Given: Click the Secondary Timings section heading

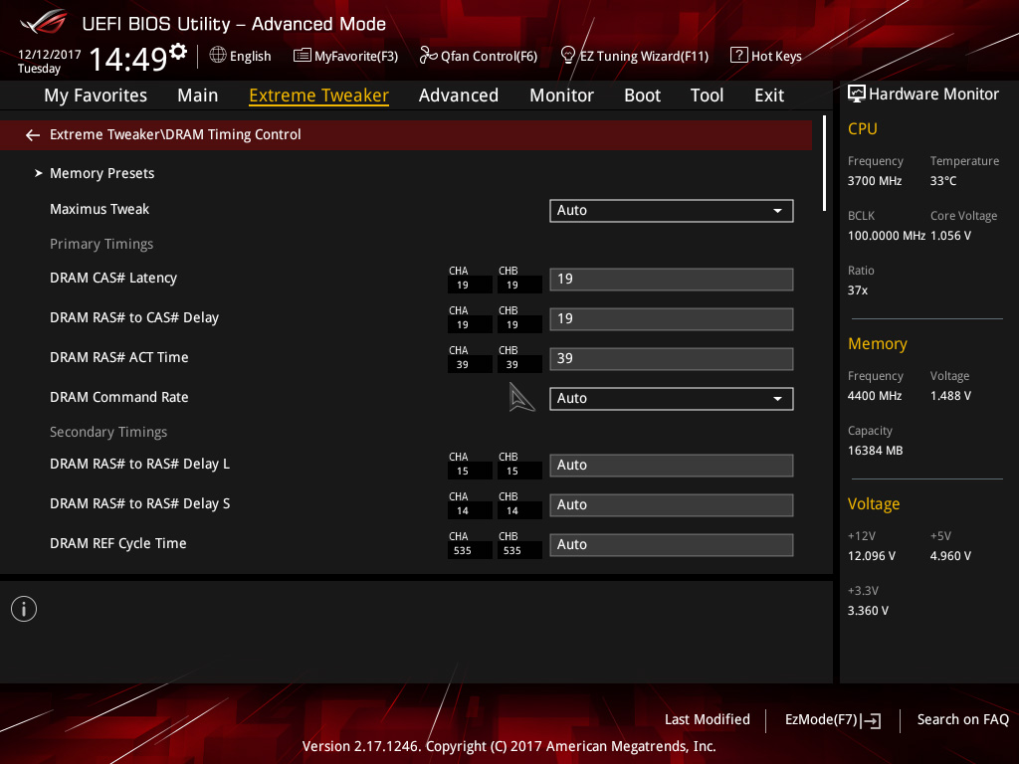Looking at the screenshot, I should [x=108, y=432].
